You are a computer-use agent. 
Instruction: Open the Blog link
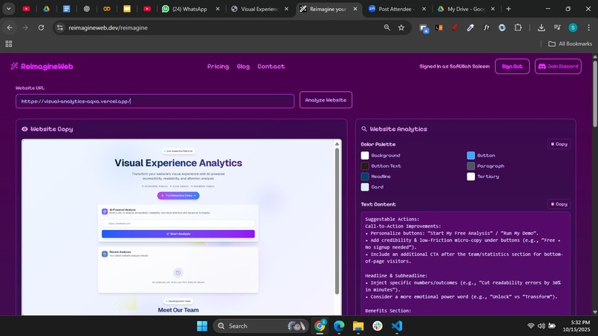coord(243,66)
